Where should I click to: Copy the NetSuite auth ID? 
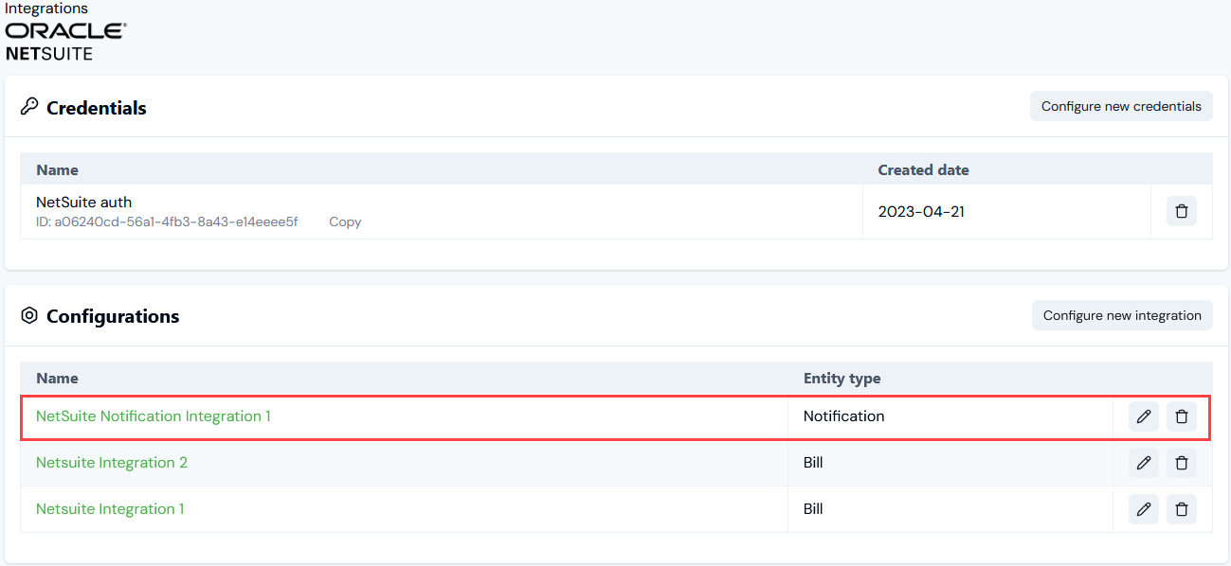pyautogui.click(x=345, y=221)
